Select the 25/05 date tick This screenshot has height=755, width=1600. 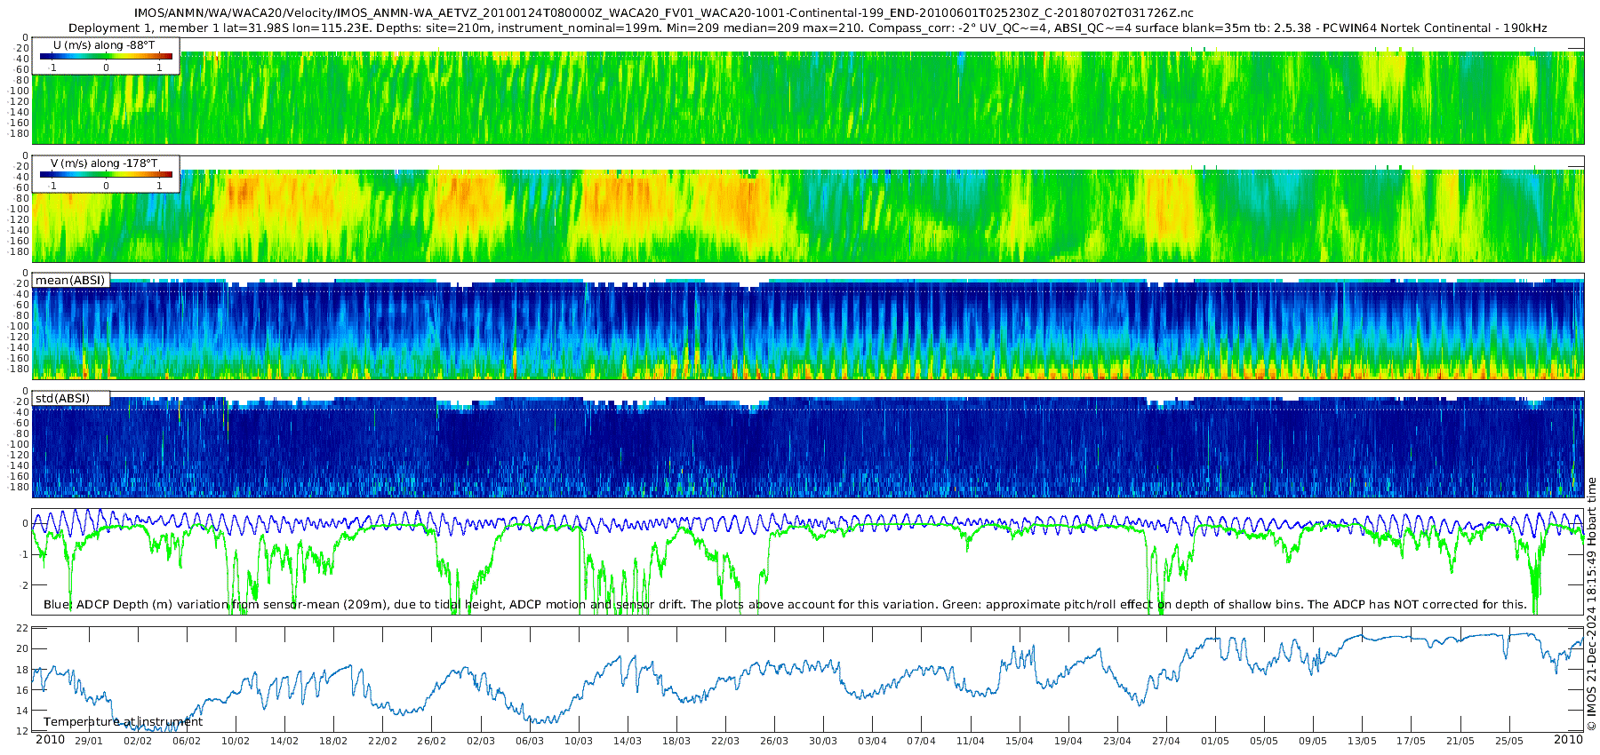coord(1509,742)
